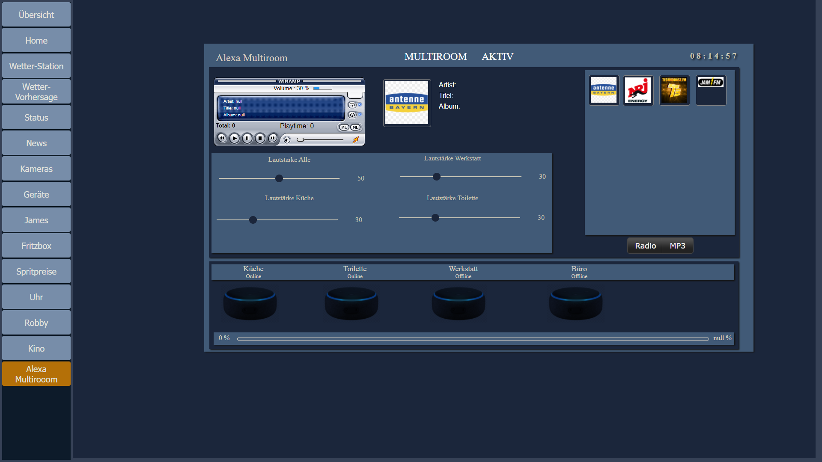Select Technobase.FM radio station
Image resolution: width=822 pixels, height=462 pixels.
(674, 90)
